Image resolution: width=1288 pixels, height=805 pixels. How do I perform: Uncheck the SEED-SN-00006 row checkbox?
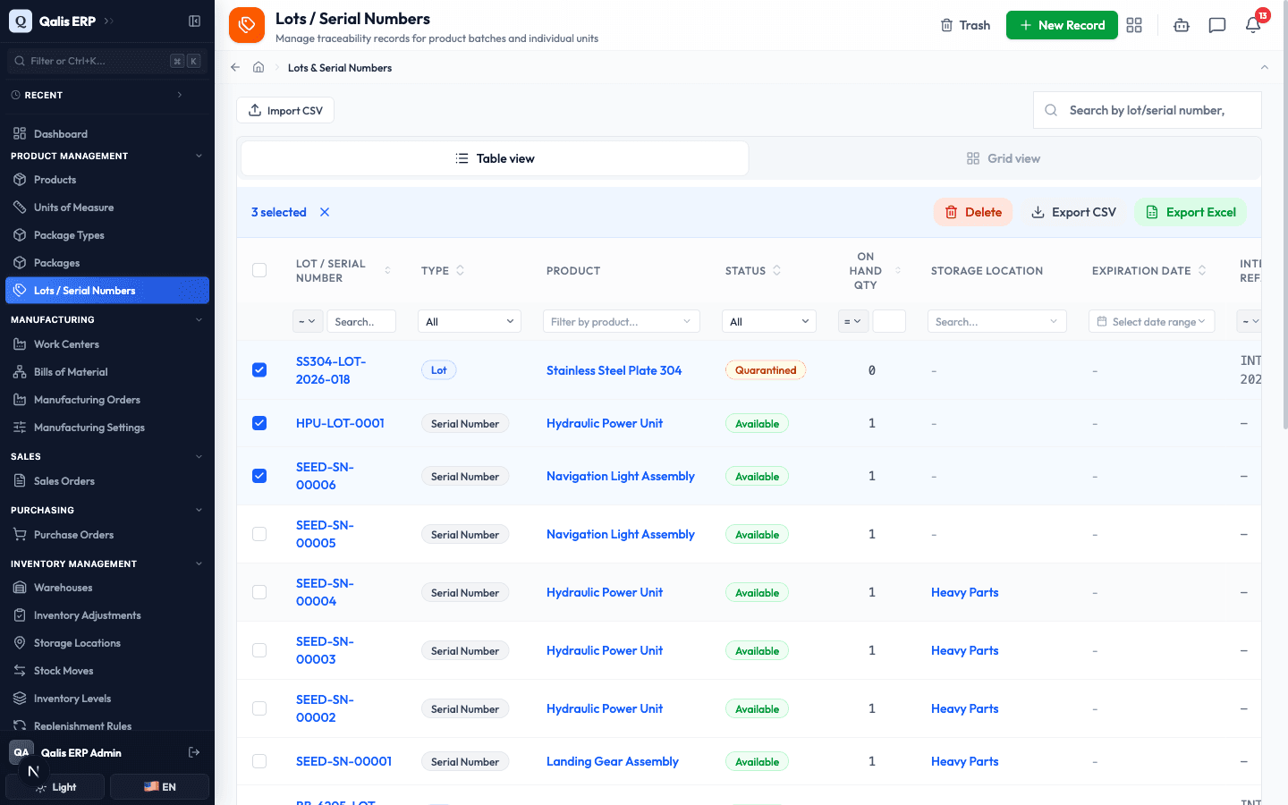[x=259, y=476]
